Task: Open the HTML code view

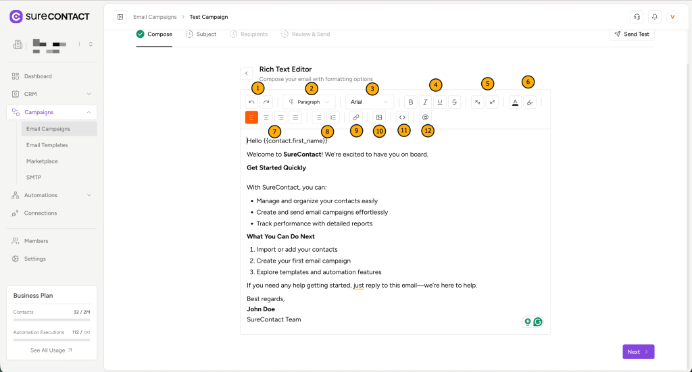Action: (402, 117)
